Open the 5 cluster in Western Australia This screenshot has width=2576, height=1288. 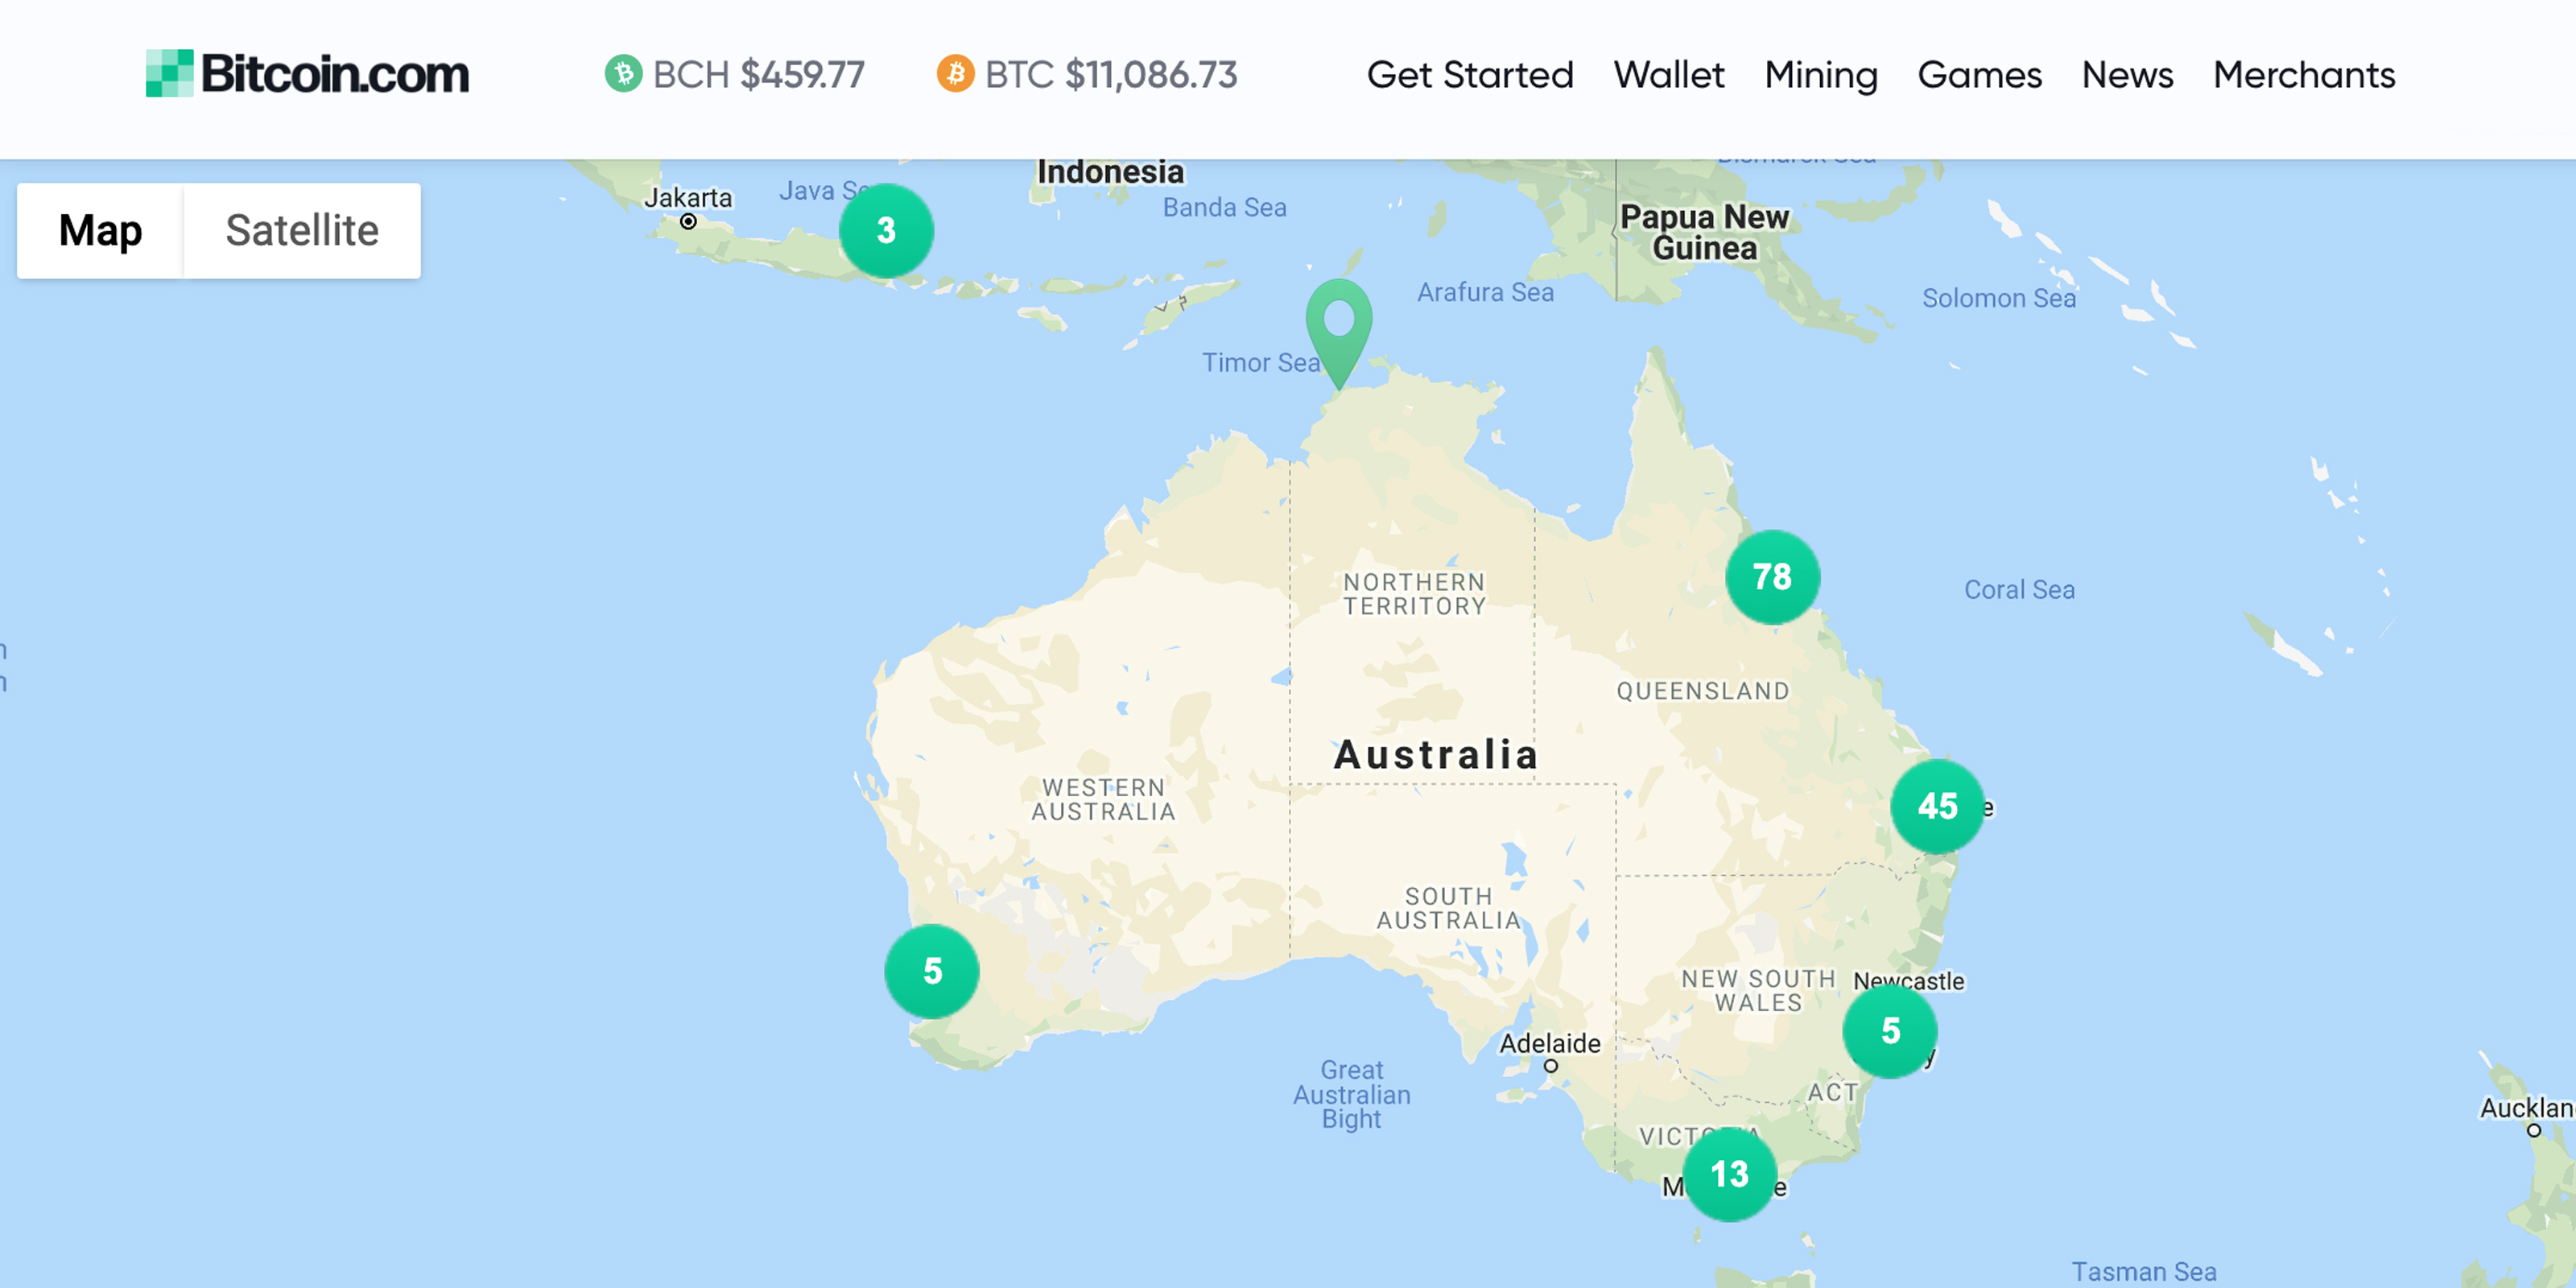932,971
